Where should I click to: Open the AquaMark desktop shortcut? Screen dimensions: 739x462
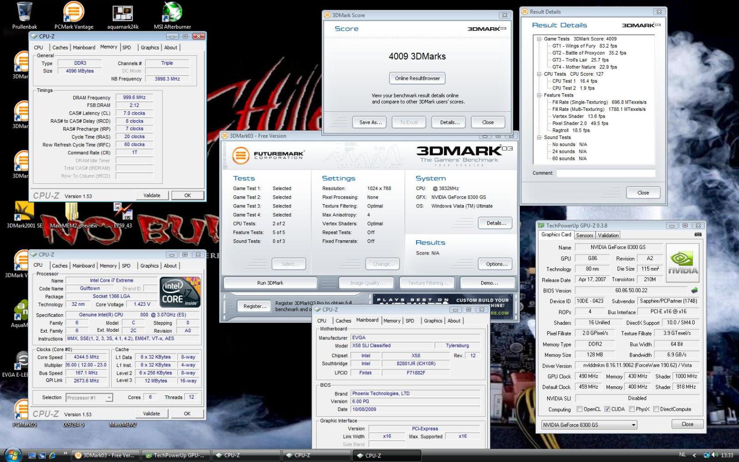[x=20, y=314]
